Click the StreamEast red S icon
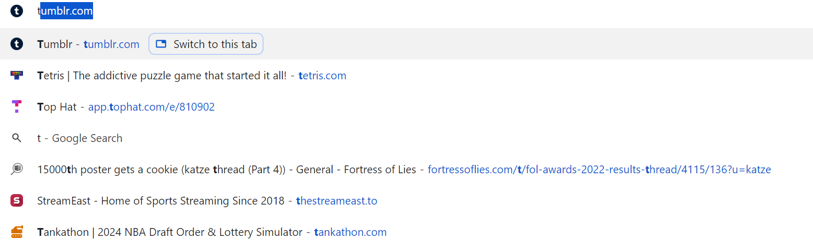 17,200
